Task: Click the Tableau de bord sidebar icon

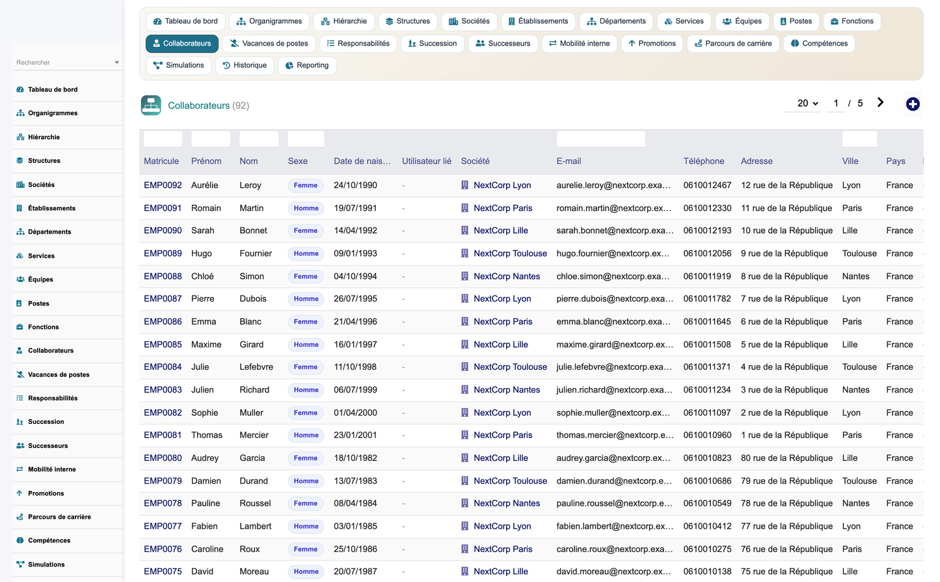Action: [20, 90]
